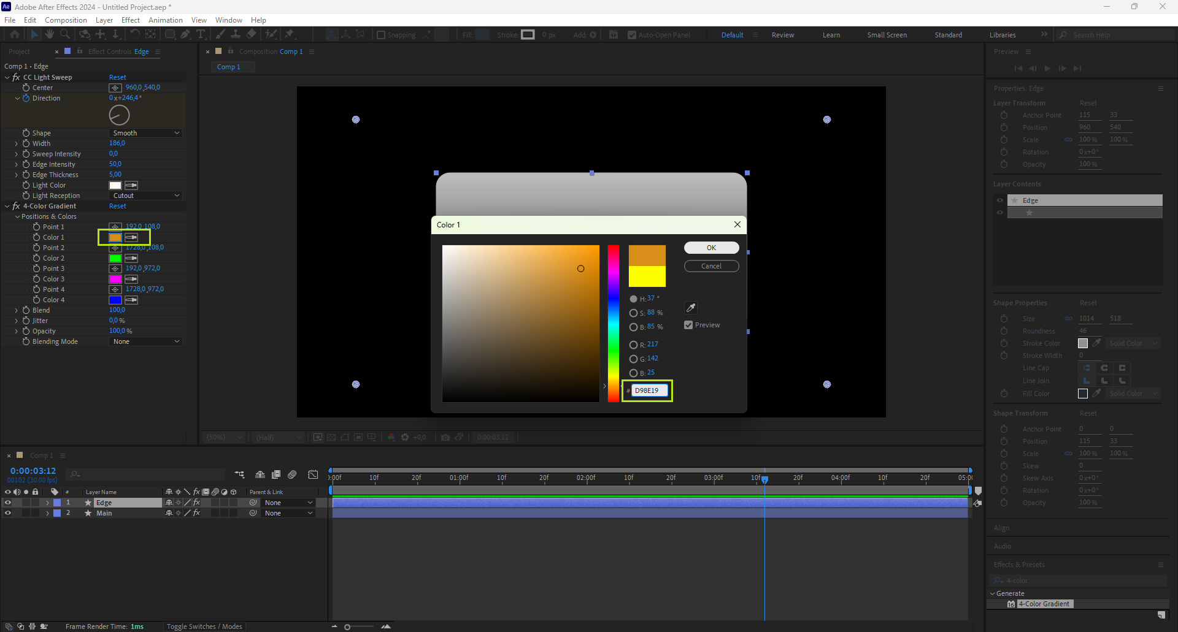
Task: Click the magenta Color 3 swatch
Action: pos(115,279)
